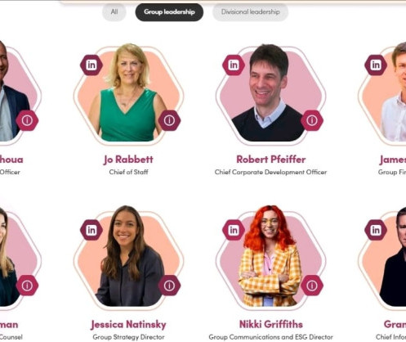Show info for Jessica Natinsky
The width and height of the screenshot is (406, 342).
(169, 286)
